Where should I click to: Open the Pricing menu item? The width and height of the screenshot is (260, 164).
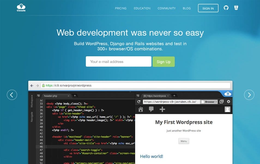click(x=121, y=8)
